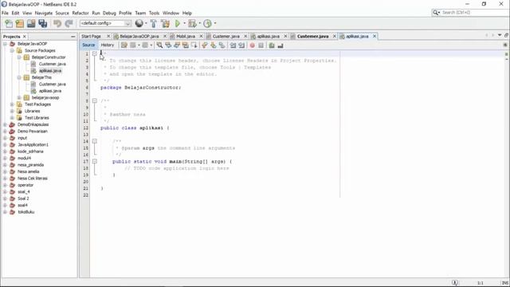
Task: Click the Profile Project clock icon
Action: 207,23
